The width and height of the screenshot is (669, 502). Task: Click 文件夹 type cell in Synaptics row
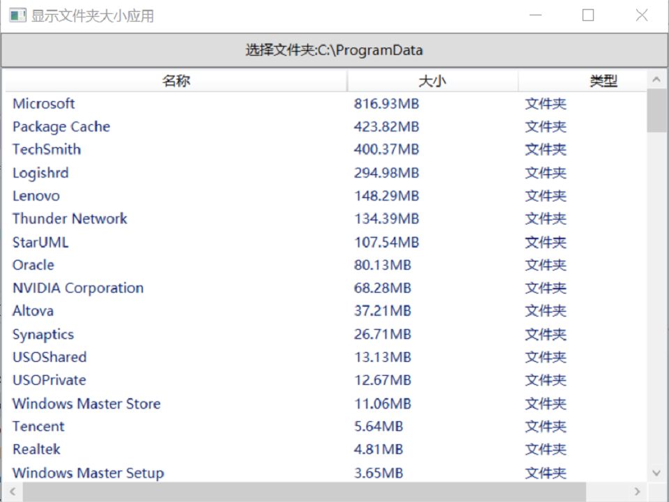pyautogui.click(x=546, y=334)
